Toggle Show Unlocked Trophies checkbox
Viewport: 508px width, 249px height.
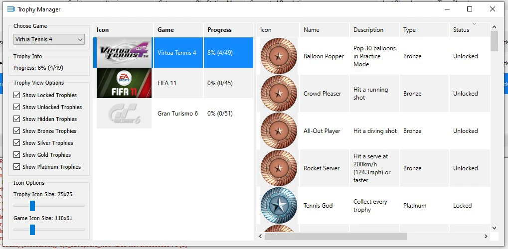point(16,107)
